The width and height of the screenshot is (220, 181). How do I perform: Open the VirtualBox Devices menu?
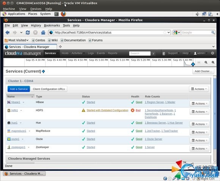click(36, 9)
